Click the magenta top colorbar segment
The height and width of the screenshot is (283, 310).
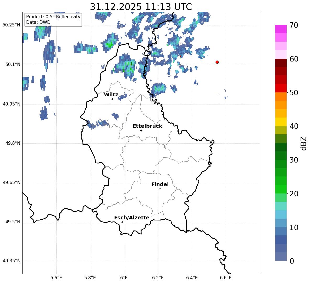point(281,29)
